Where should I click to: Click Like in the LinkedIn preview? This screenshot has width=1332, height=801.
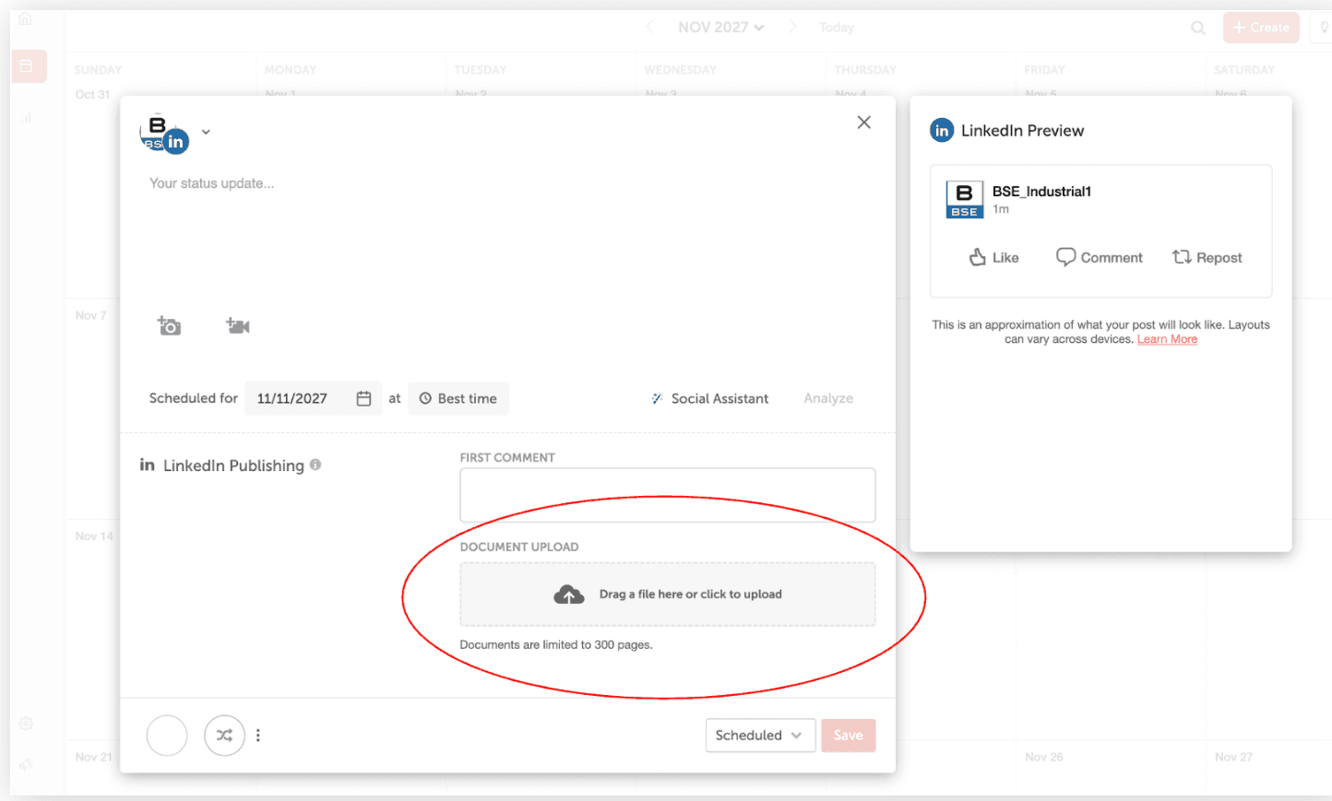993,258
